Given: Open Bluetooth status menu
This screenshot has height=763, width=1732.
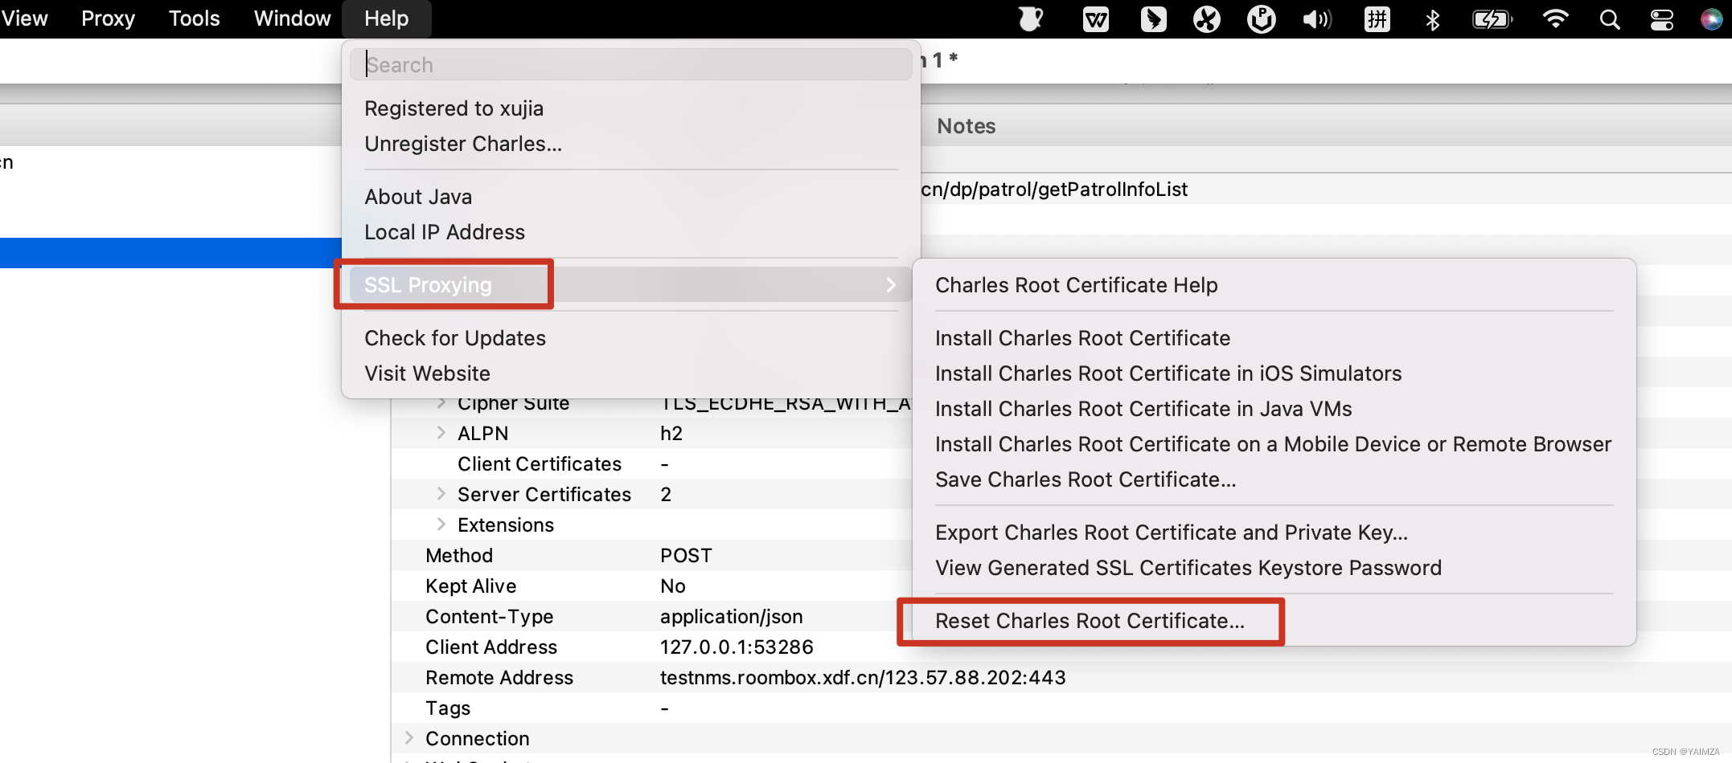Looking at the screenshot, I should click(1432, 19).
